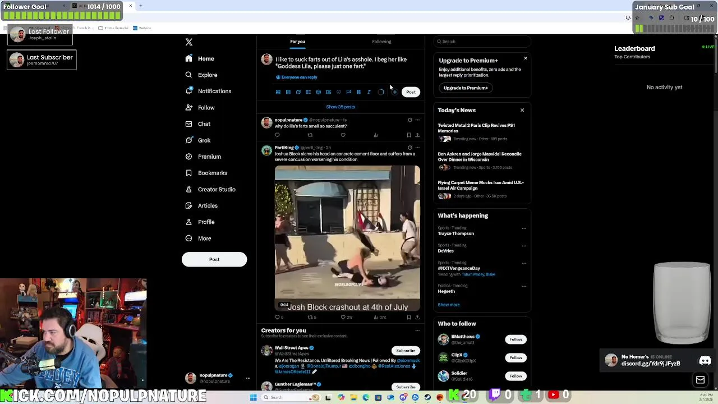This screenshot has width=718, height=404.
Task: Open Creators for you options menu
Action: 417,330
